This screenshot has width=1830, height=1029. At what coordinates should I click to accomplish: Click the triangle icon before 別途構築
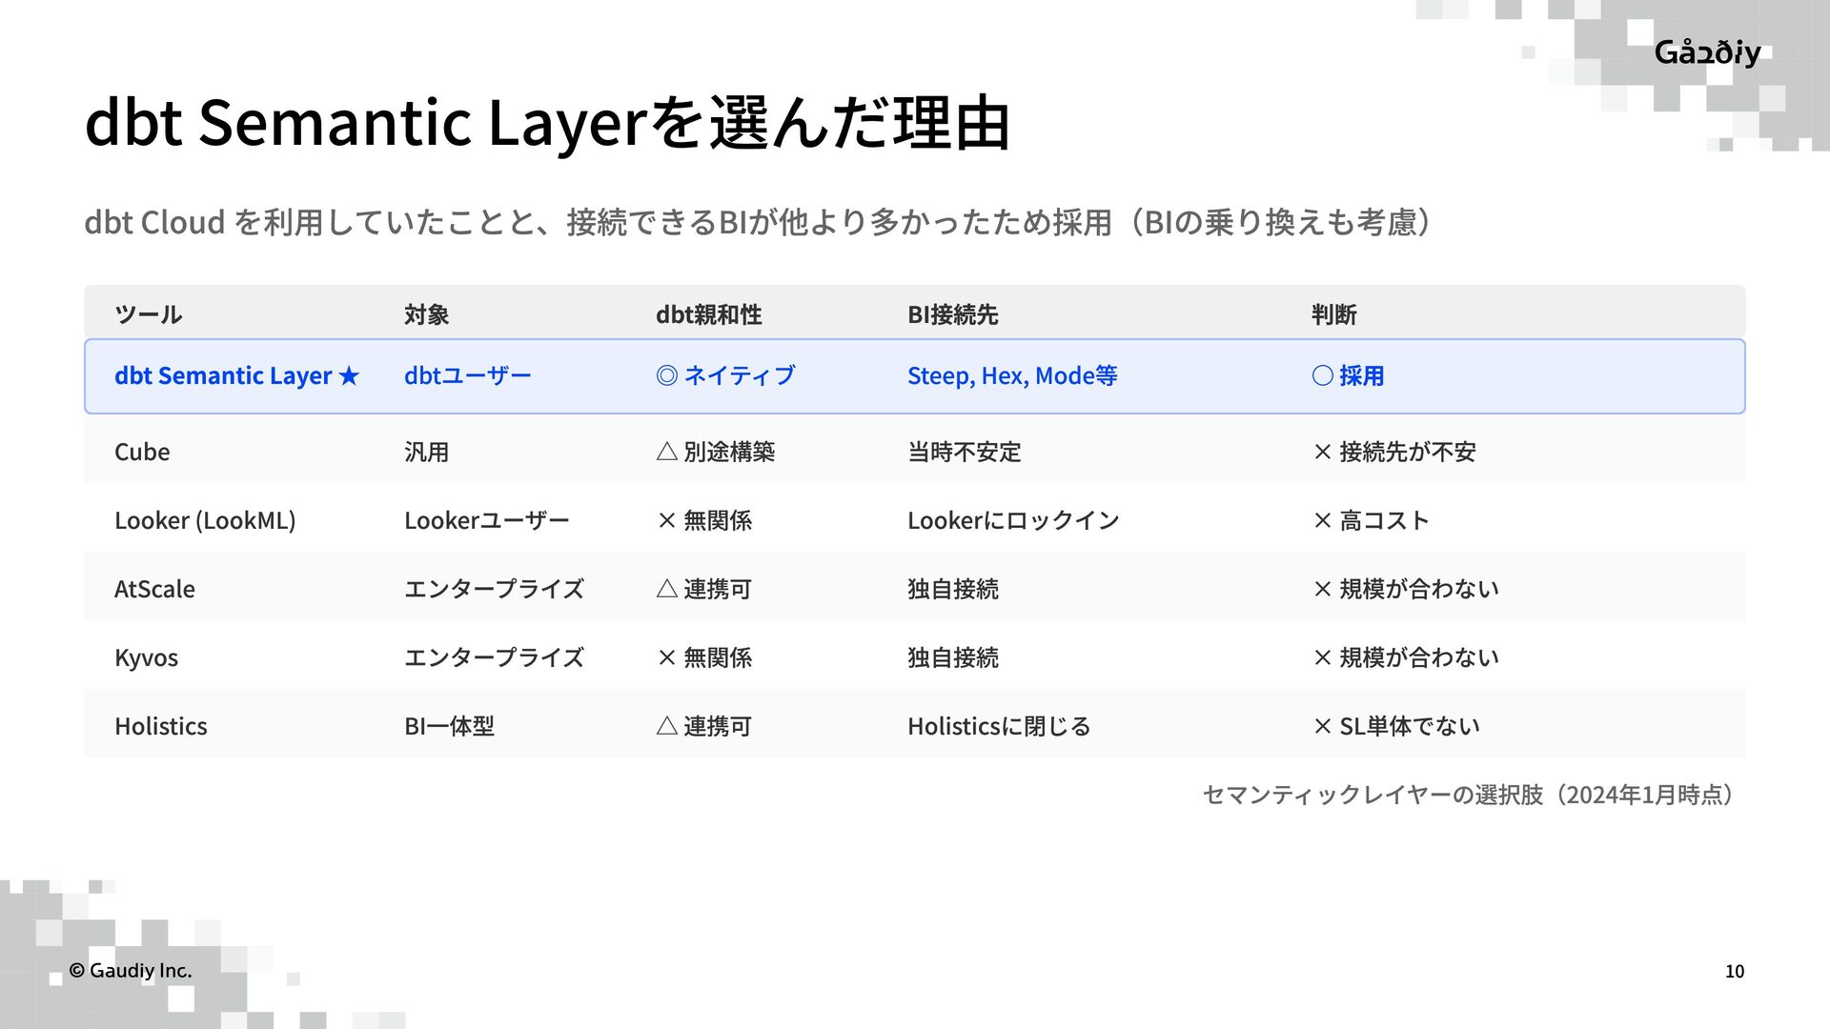click(x=667, y=452)
